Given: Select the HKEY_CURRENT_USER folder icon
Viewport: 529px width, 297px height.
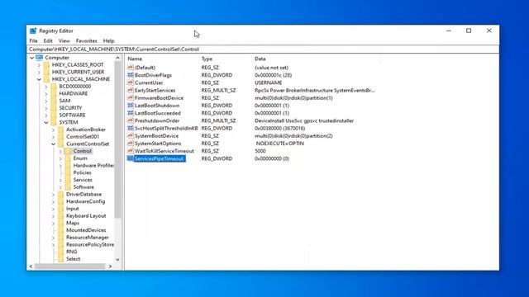Looking at the screenshot, I should [46, 72].
